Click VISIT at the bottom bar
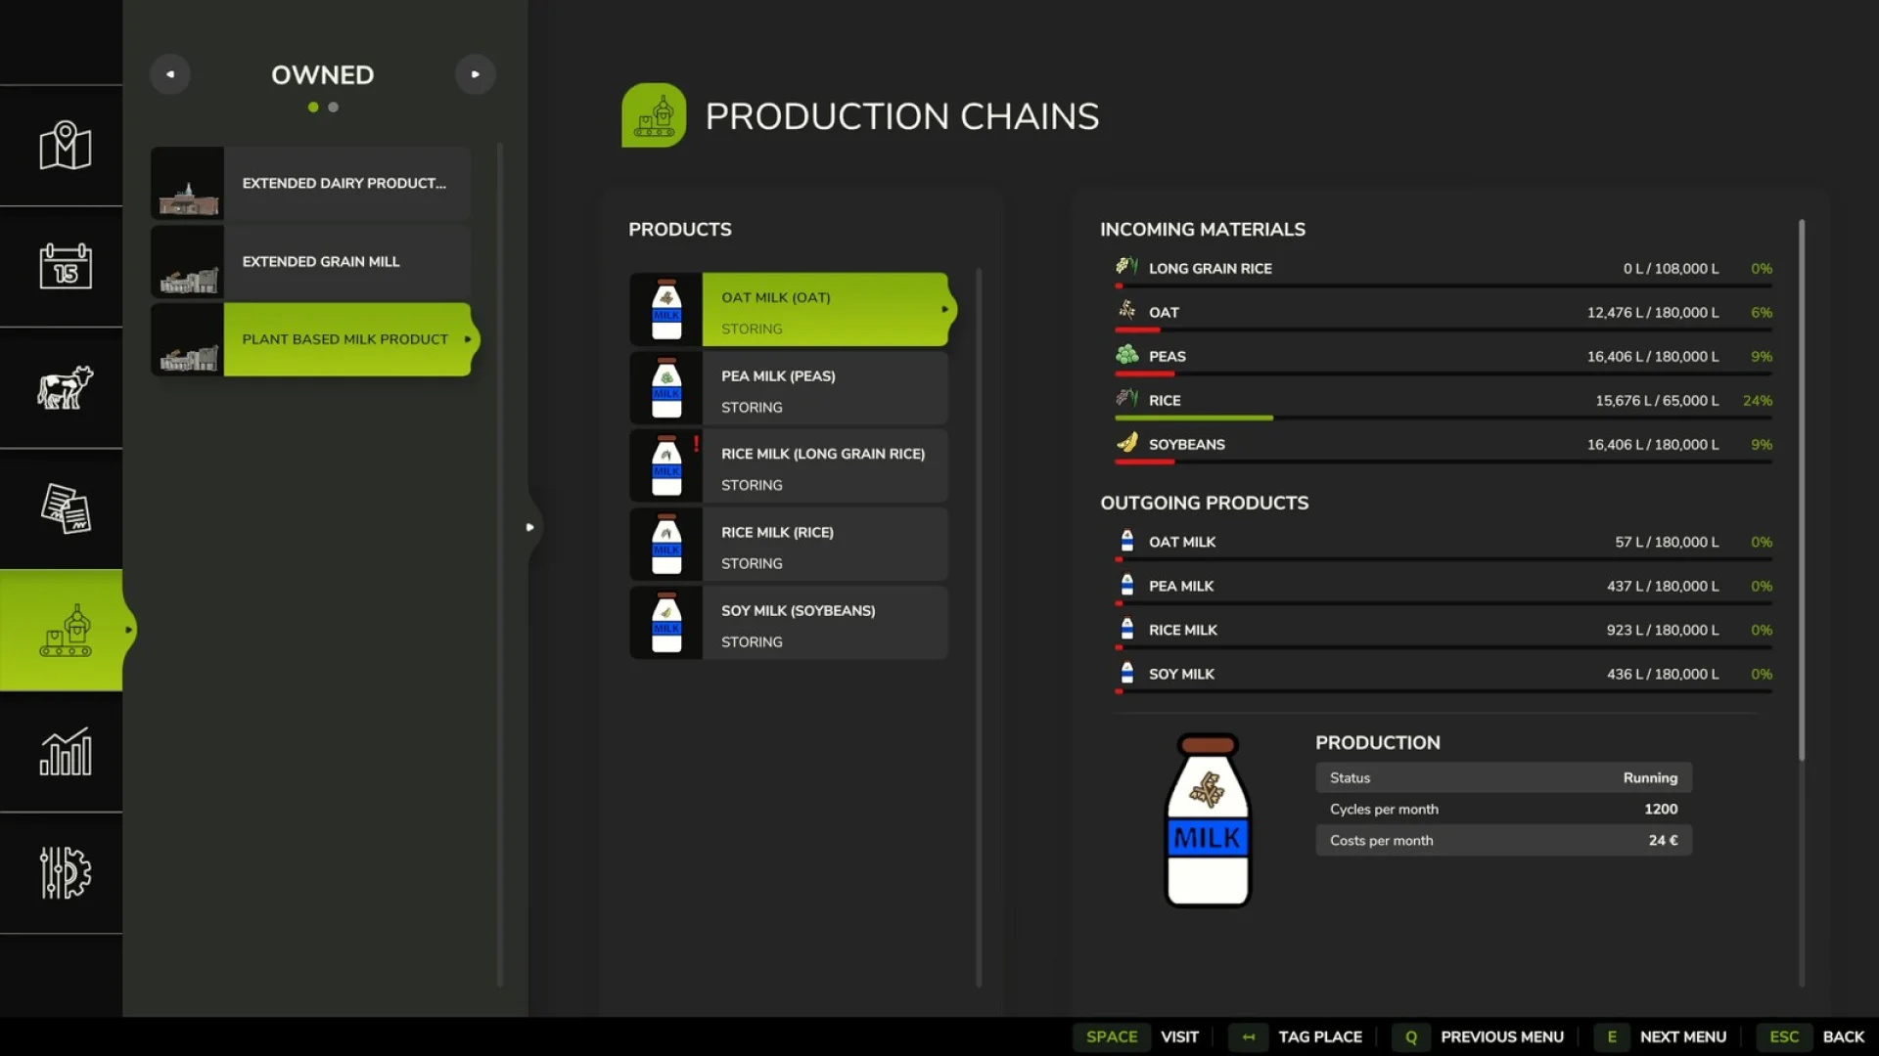This screenshot has width=1879, height=1056. (x=1179, y=1036)
